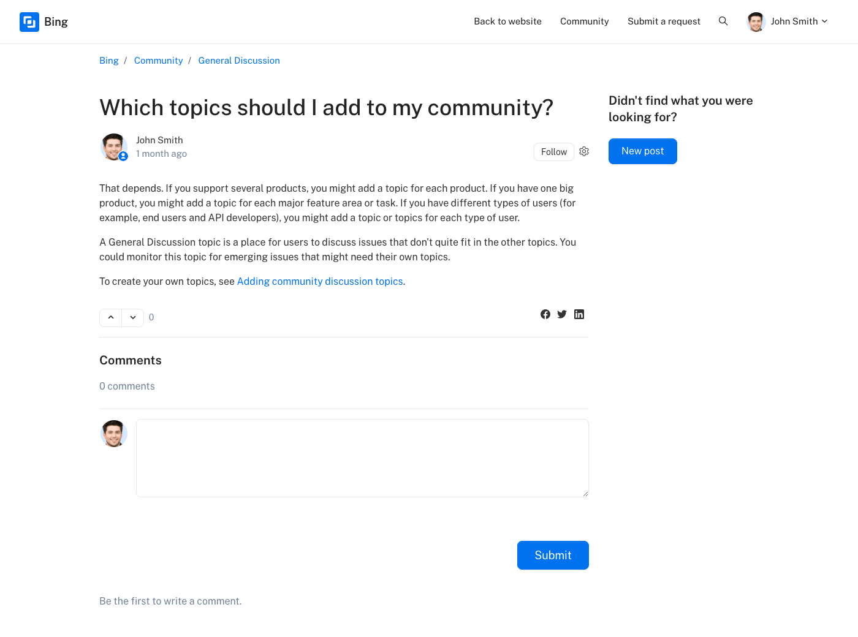
Task: Submit the comment
Action: click(x=553, y=555)
